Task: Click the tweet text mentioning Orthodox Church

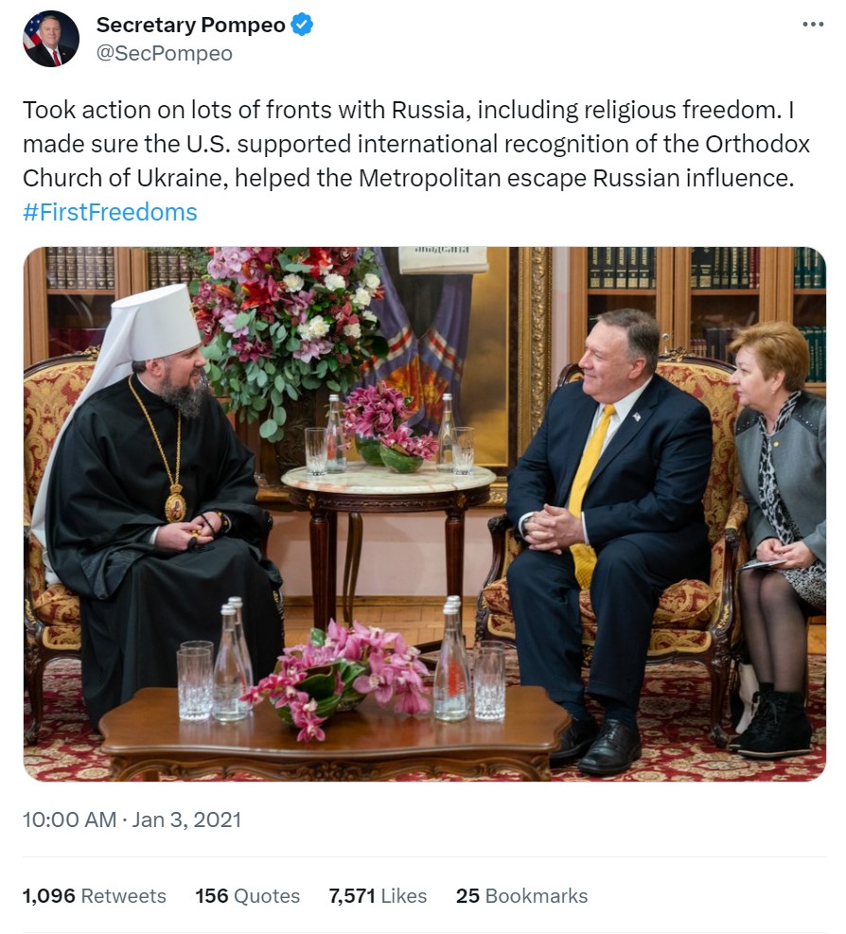Action: 416,144
